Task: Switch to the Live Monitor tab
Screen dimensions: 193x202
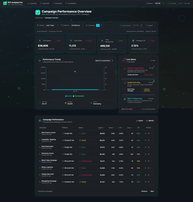Action: coord(72,3)
